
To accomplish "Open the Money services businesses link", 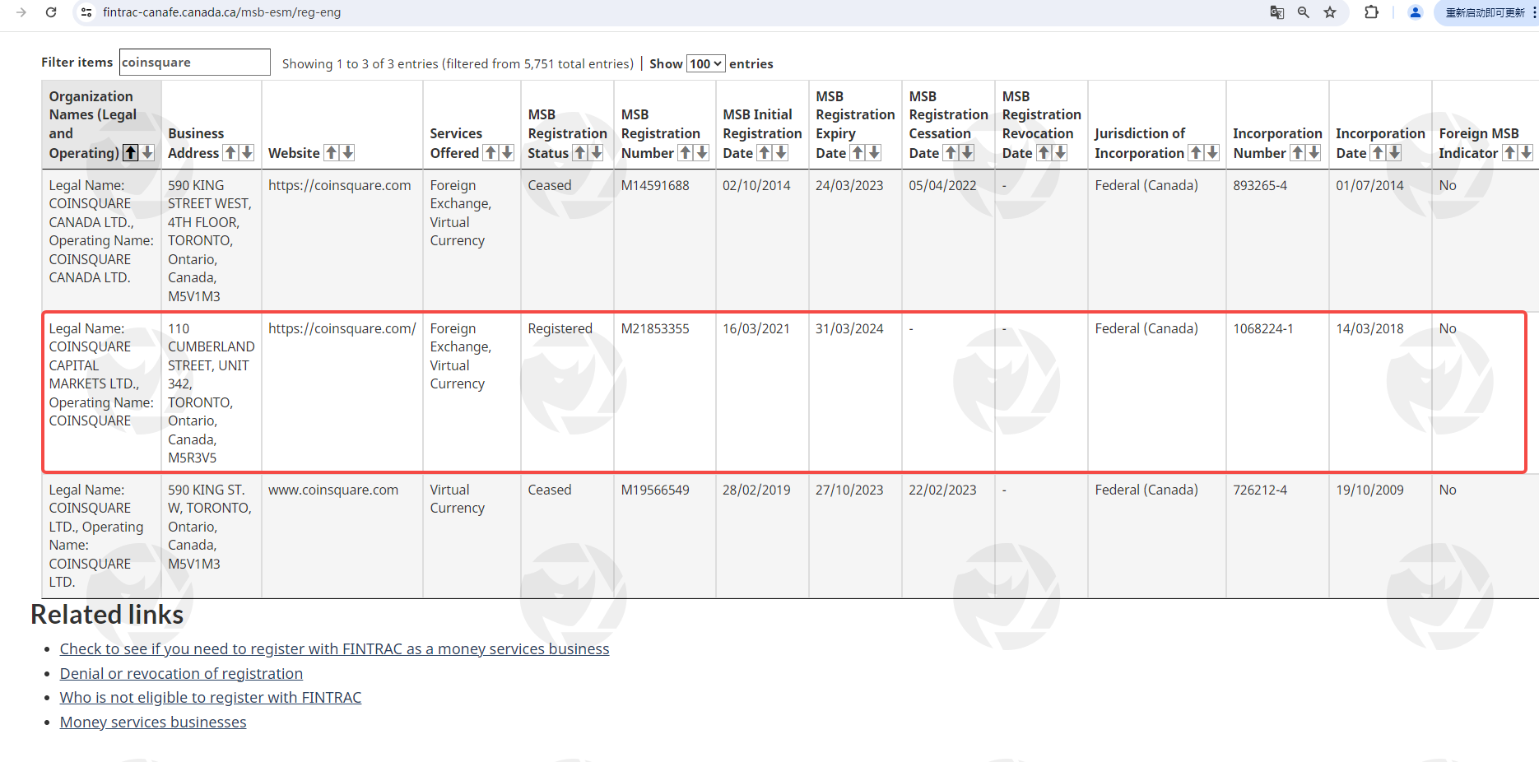I will pyautogui.click(x=153, y=722).
